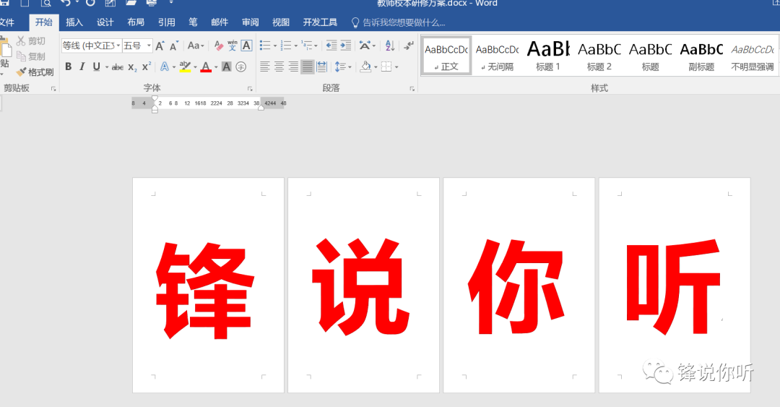Open the Clipboard pane launcher

pyautogui.click(x=53, y=89)
